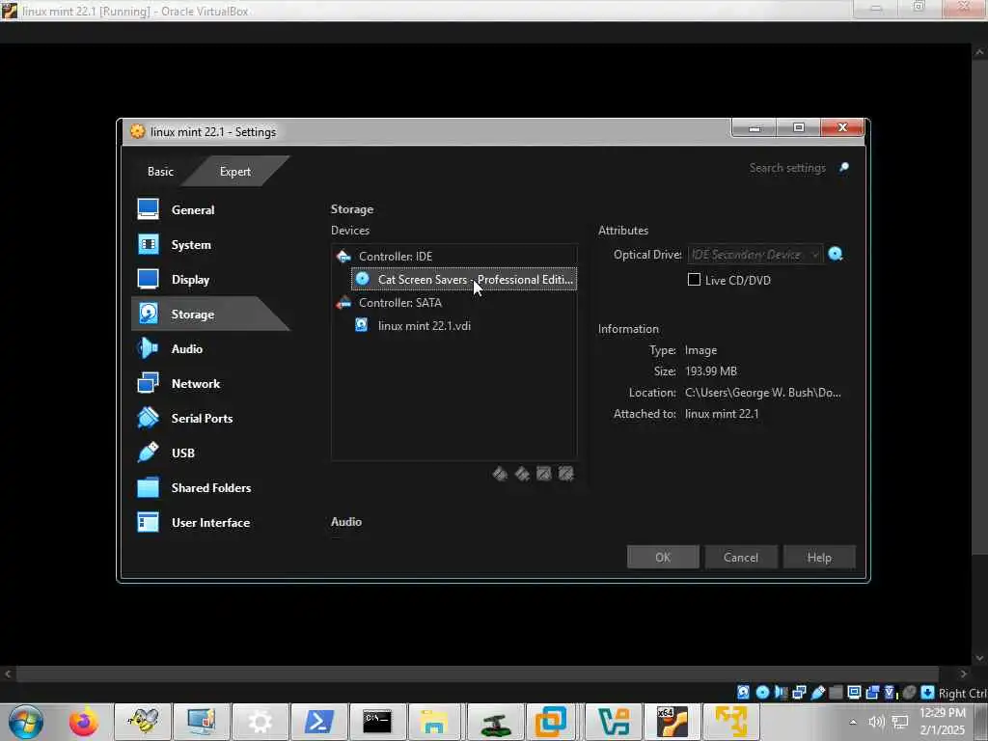Click the Help button
The image size is (988, 741).
point(819,557)
